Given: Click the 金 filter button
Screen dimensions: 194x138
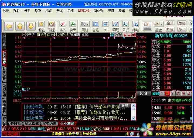Looking at the screenshot, I should coord(167,94).
